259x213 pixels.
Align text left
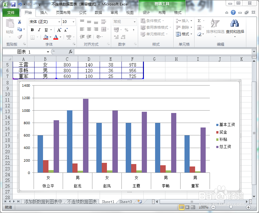pos(82,29)
